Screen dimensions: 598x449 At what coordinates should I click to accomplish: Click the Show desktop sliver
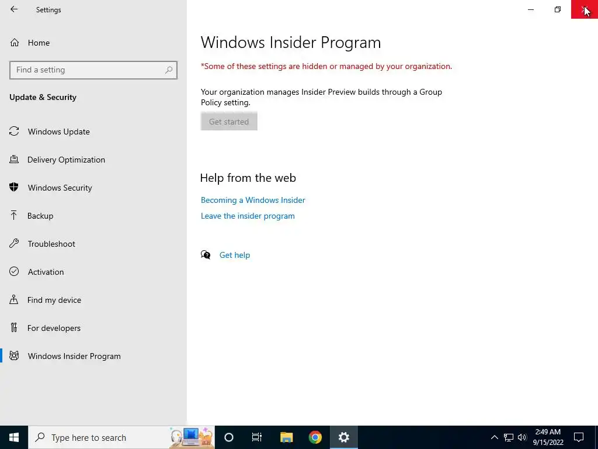tap(596, 437)
